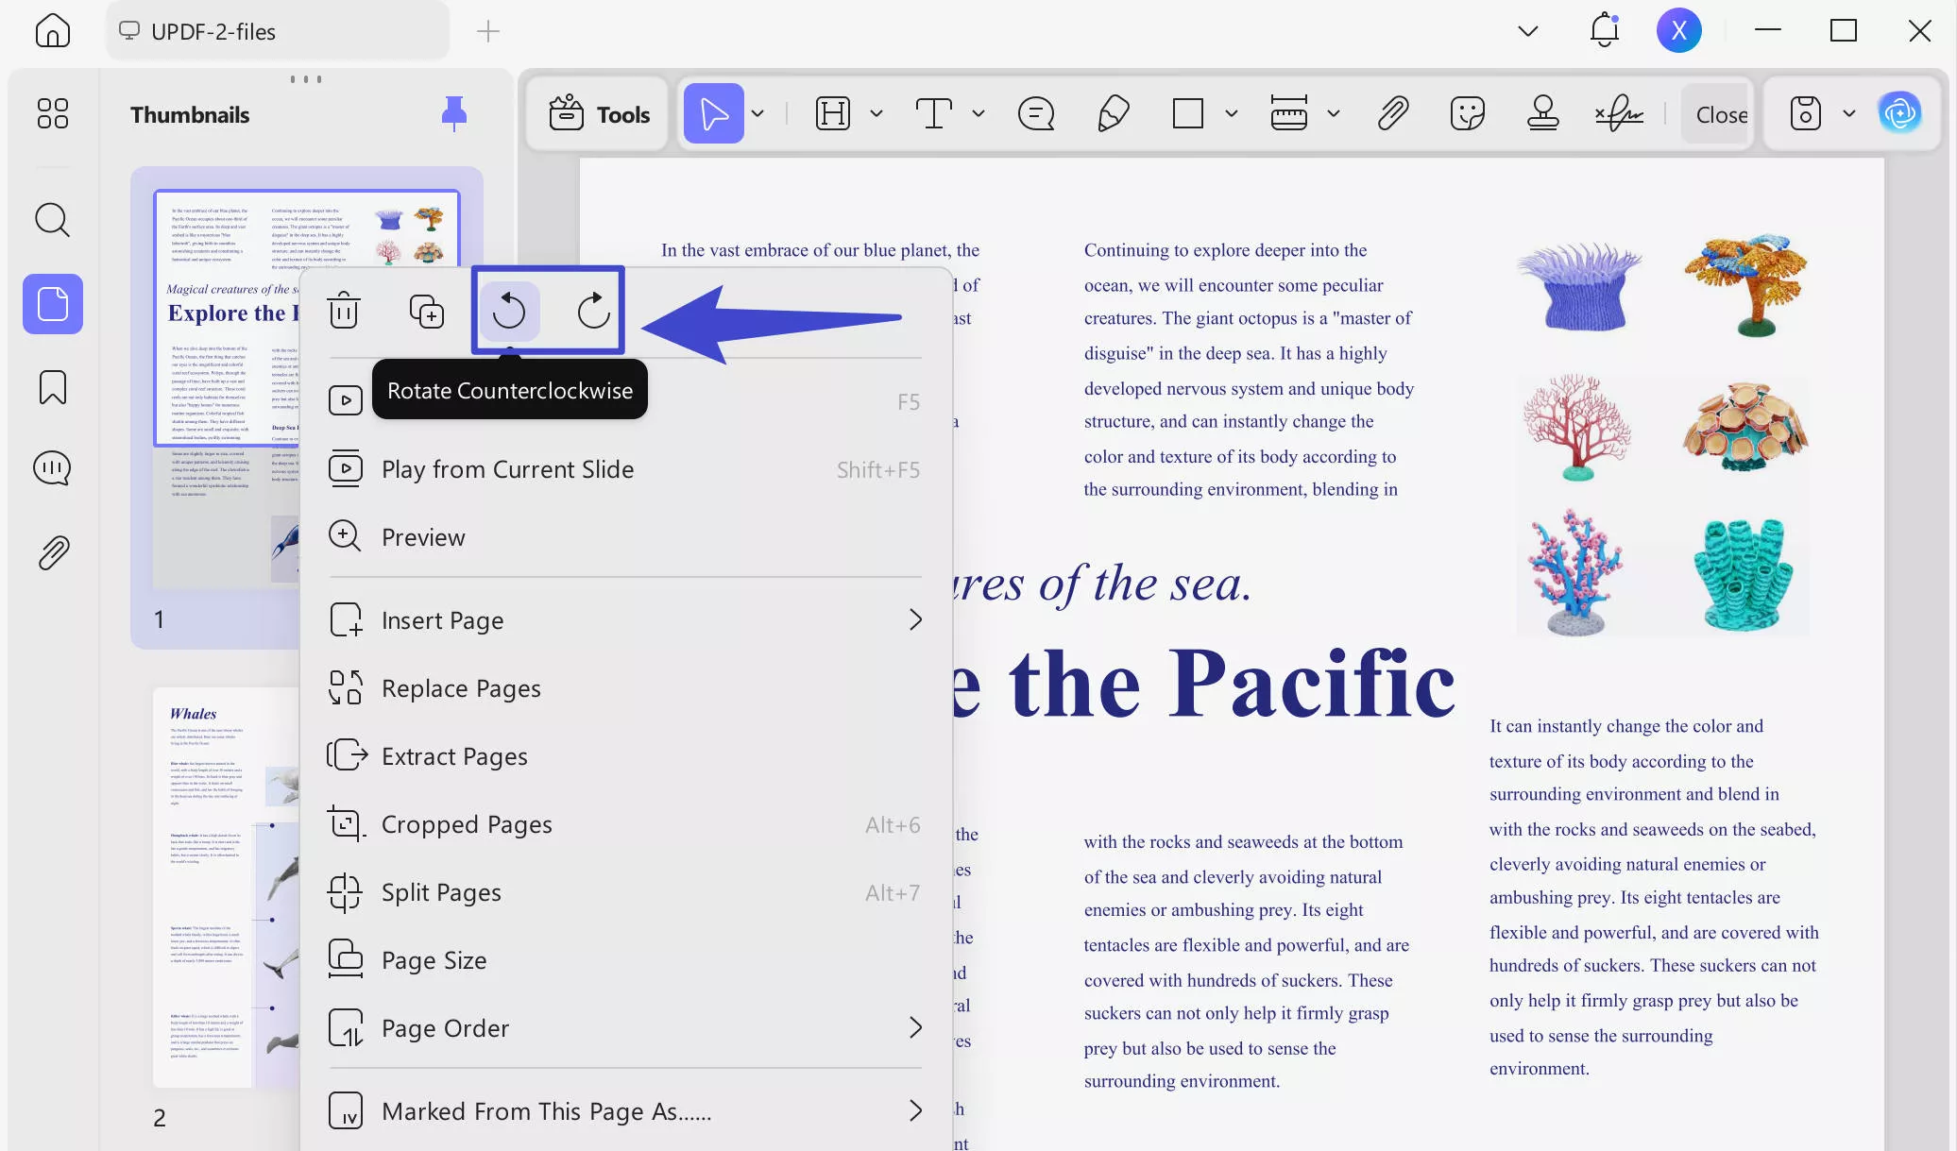The height and width of the screenshot is (1151, 1957).
Task: Select the Stamp tool
Action: [1542, 113]
